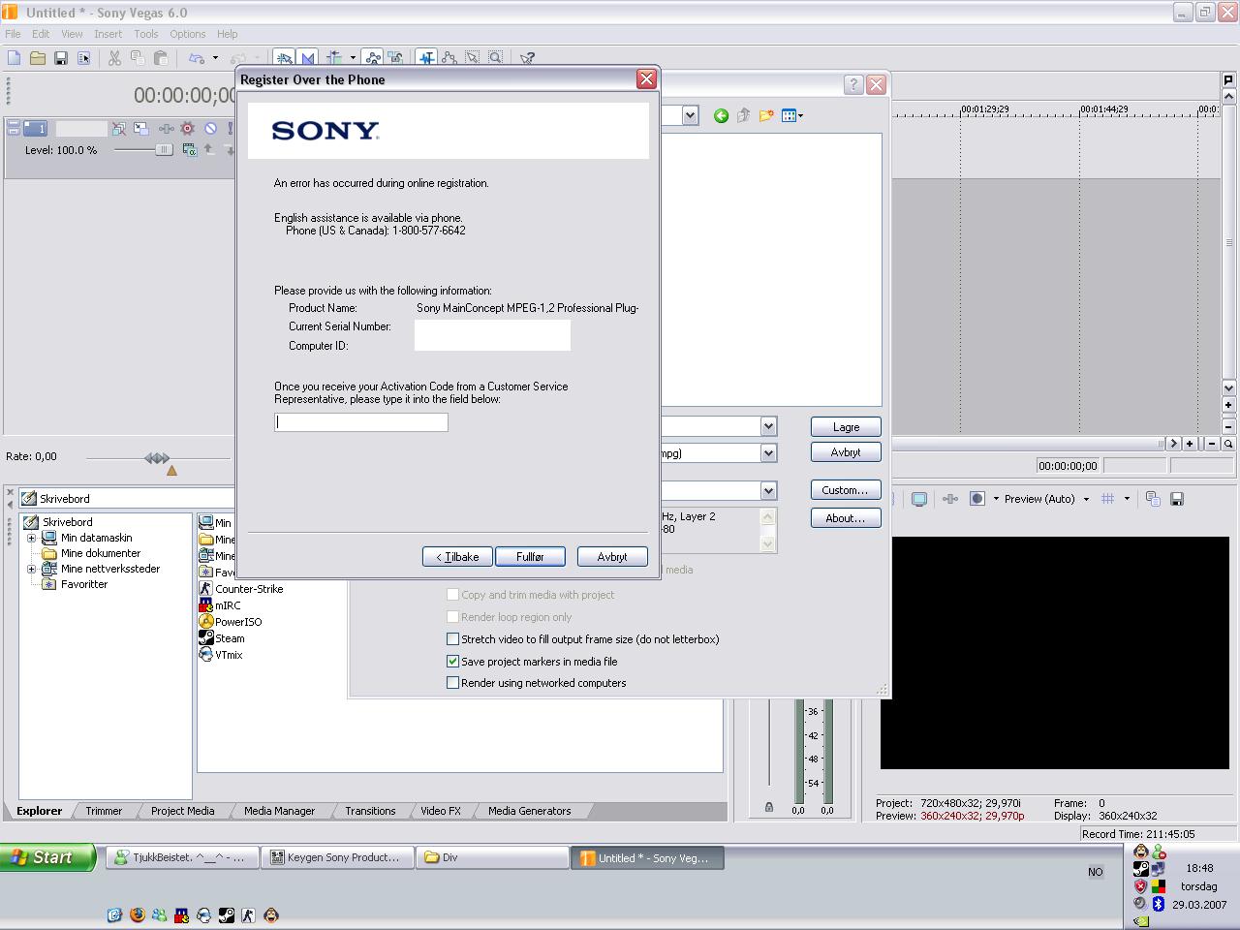1240x930 pixels.
Task: Click the Undo toolbar icon
Action: tap(197, 58)
